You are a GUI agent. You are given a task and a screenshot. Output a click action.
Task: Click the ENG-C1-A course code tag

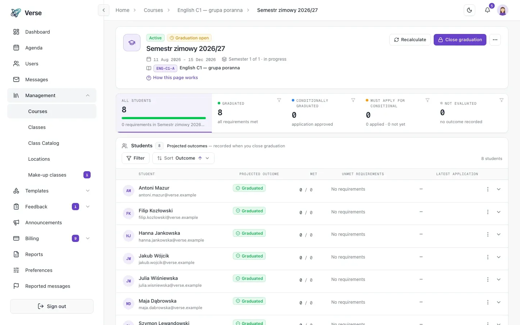tap(165, 68)
